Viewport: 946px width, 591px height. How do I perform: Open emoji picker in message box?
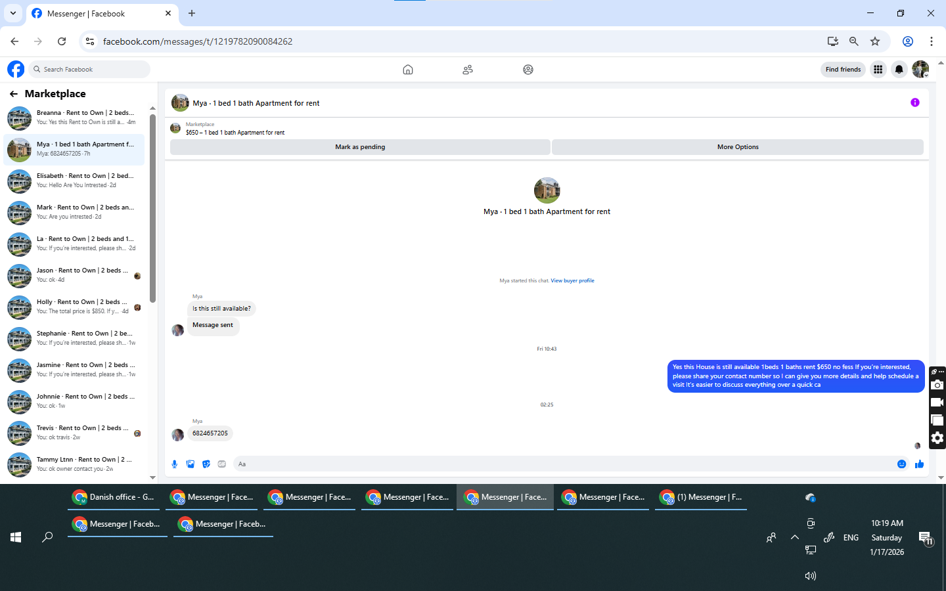coord(902,464)
